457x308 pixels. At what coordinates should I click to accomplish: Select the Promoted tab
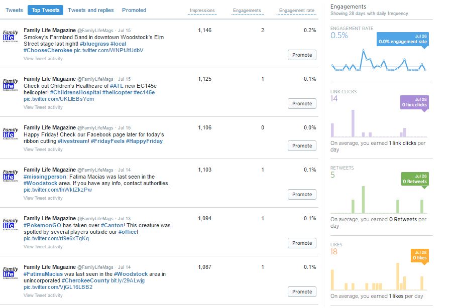134,10
